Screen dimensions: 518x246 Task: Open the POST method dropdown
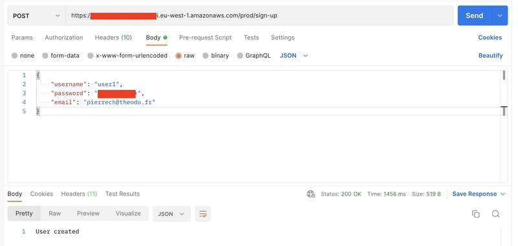37,16
